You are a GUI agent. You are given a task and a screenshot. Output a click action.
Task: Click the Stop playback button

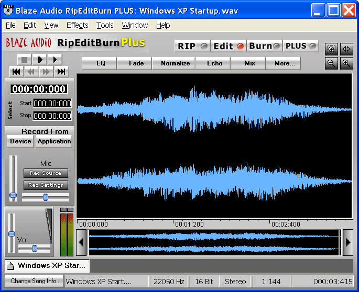[25, 60]
